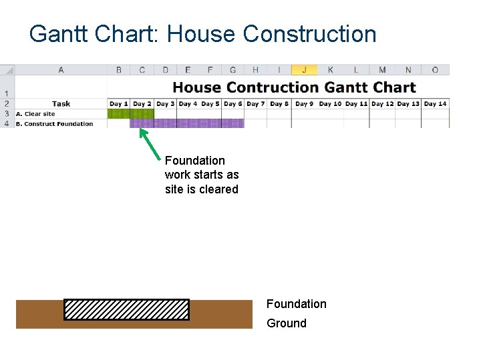The height and width of the screenshot is (360, 481).
Task: Select column N header
Action: pos(408,70)
